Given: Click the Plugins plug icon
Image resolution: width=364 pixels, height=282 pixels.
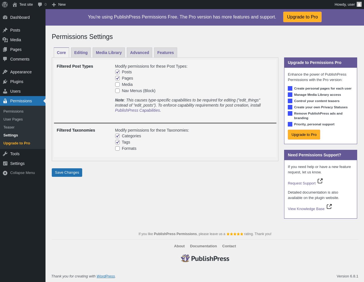Looking at the screenshot, I should 5,82.
